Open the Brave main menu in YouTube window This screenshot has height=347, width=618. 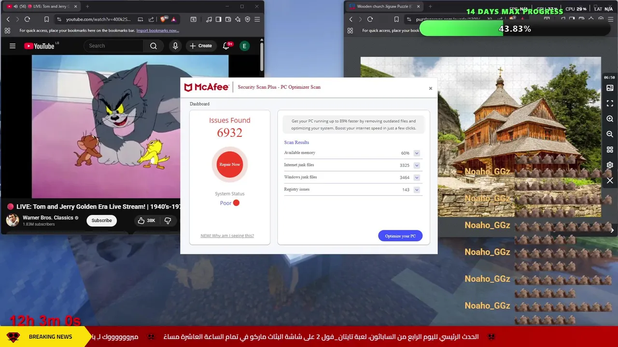tap(257, 19)
